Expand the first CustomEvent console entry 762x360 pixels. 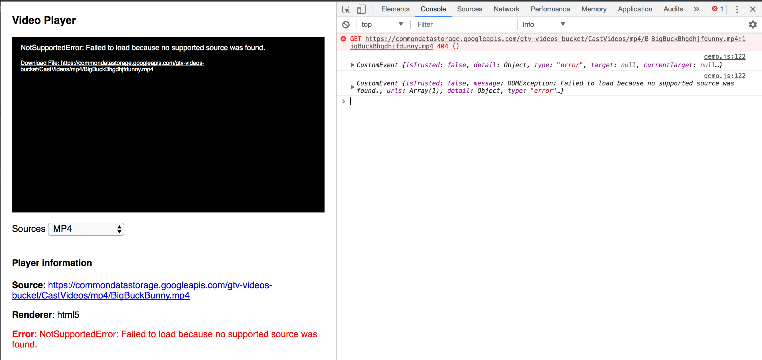[352, 65]
